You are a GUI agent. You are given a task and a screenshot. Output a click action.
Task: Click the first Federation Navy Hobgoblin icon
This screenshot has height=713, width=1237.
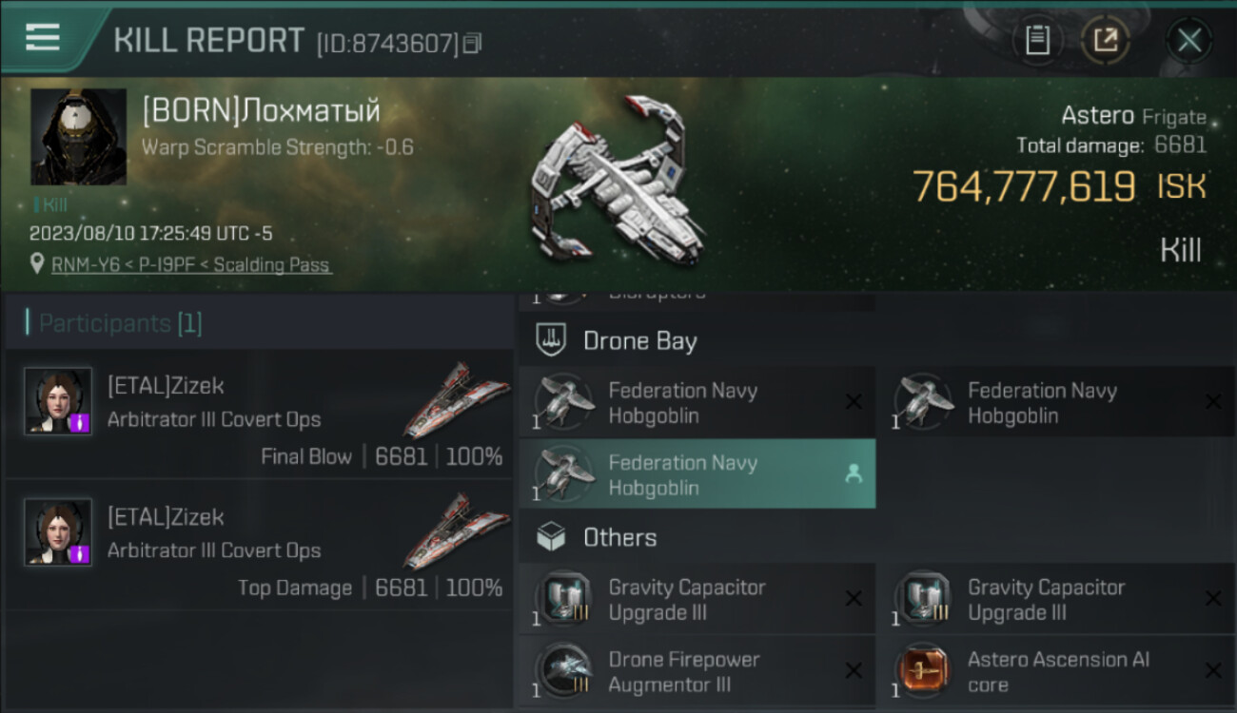[558, 400]
